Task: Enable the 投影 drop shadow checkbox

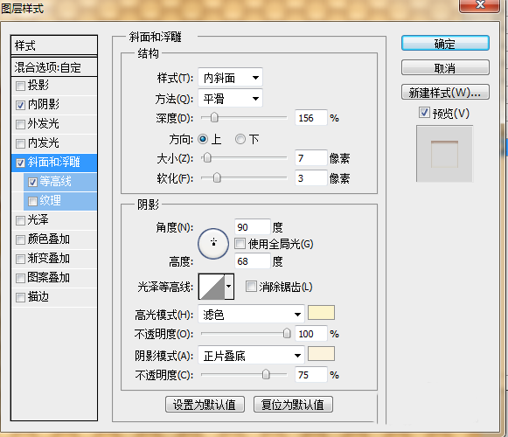Action: (x=20, y=86)
